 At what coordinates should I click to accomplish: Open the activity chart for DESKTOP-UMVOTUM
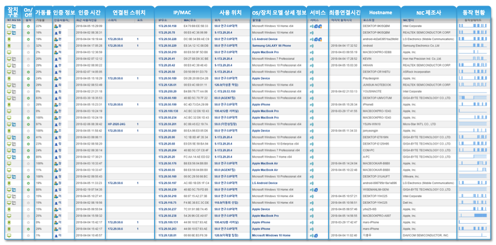(x=473, y=98)
